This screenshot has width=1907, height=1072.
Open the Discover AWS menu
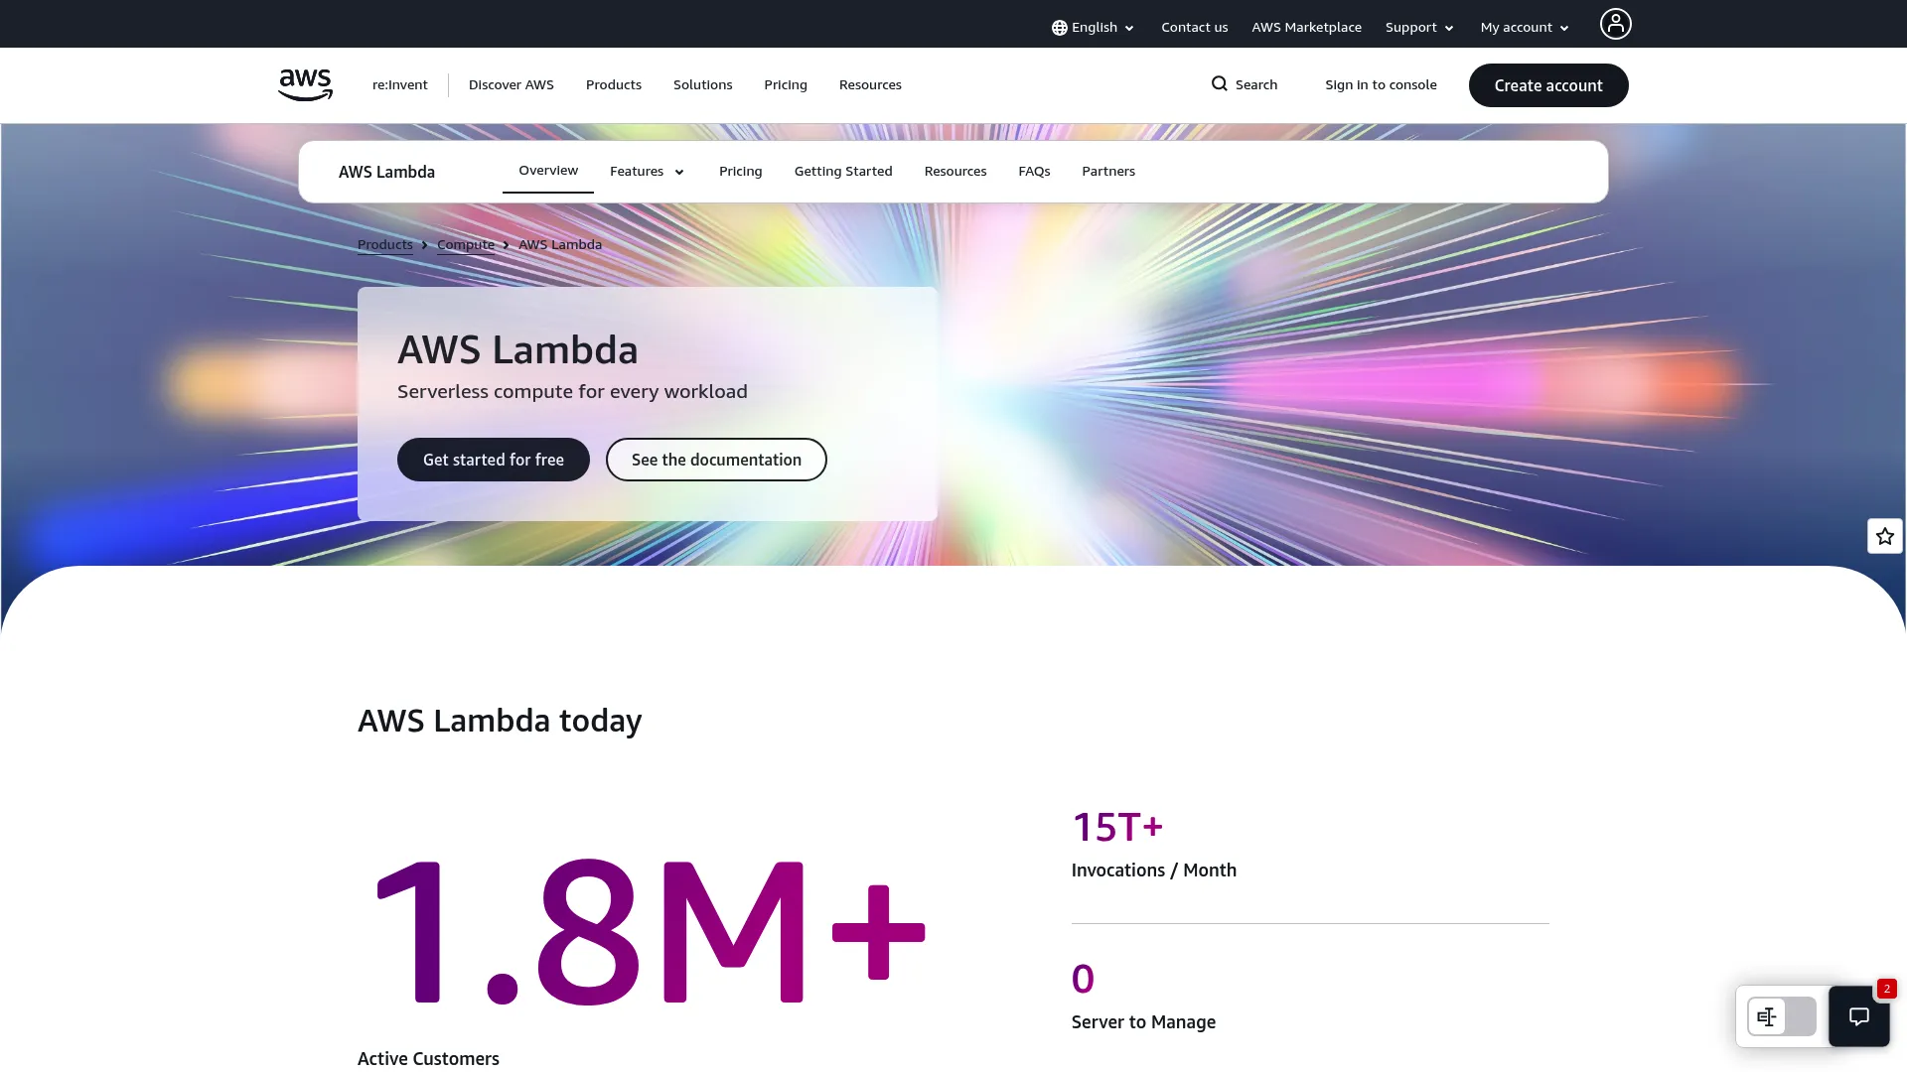(x=512, y=85)
